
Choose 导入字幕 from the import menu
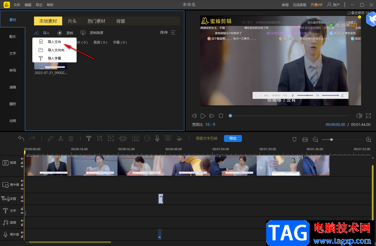(x=54, y=58)
